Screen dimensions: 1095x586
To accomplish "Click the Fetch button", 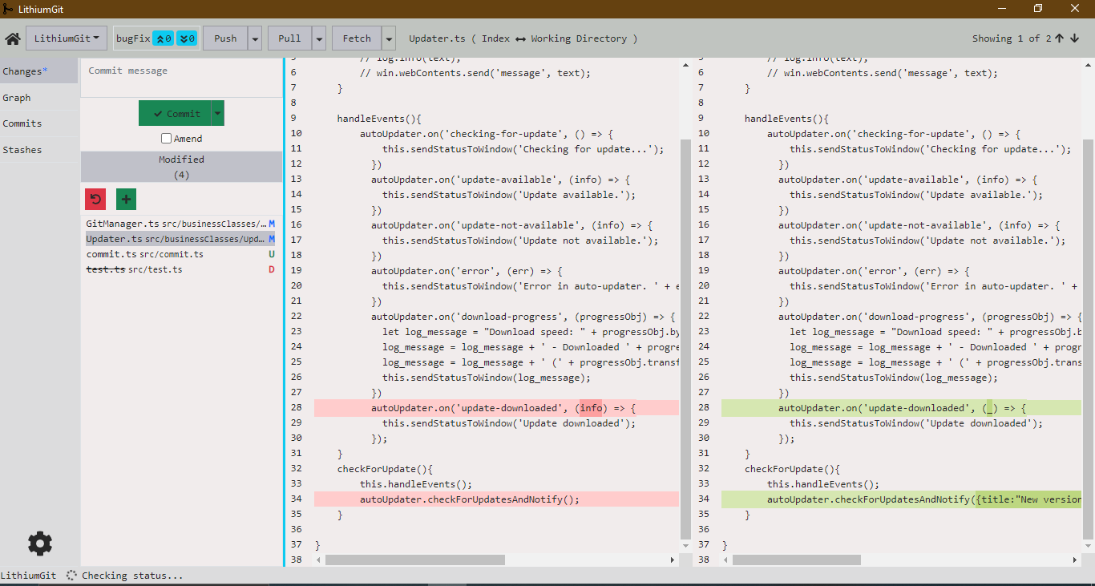I will (x=356, y=38).
